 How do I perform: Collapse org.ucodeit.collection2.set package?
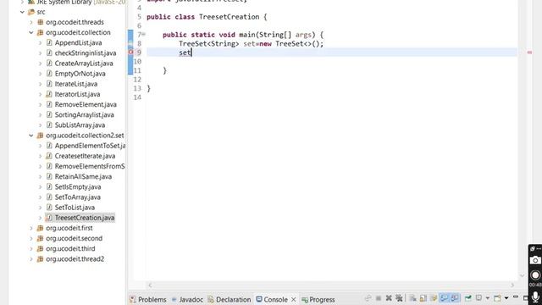click(31, 136)
